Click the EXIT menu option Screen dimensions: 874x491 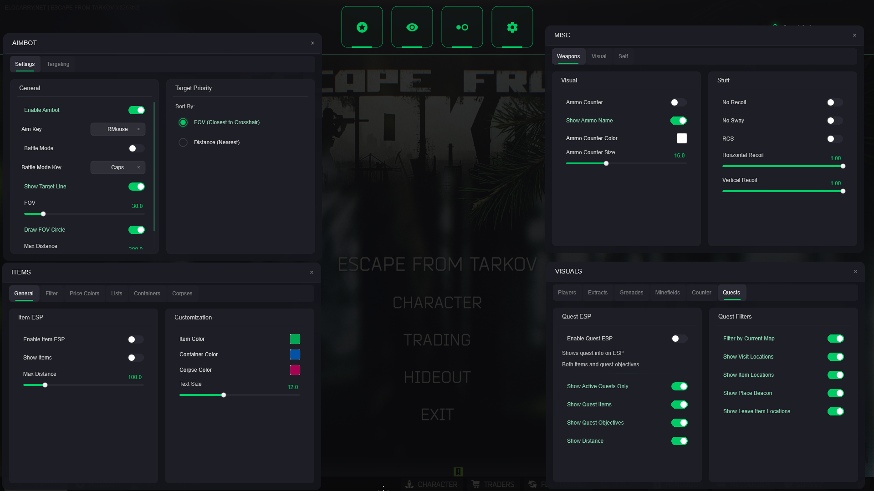pyautogui.click(x=437, y=415)
